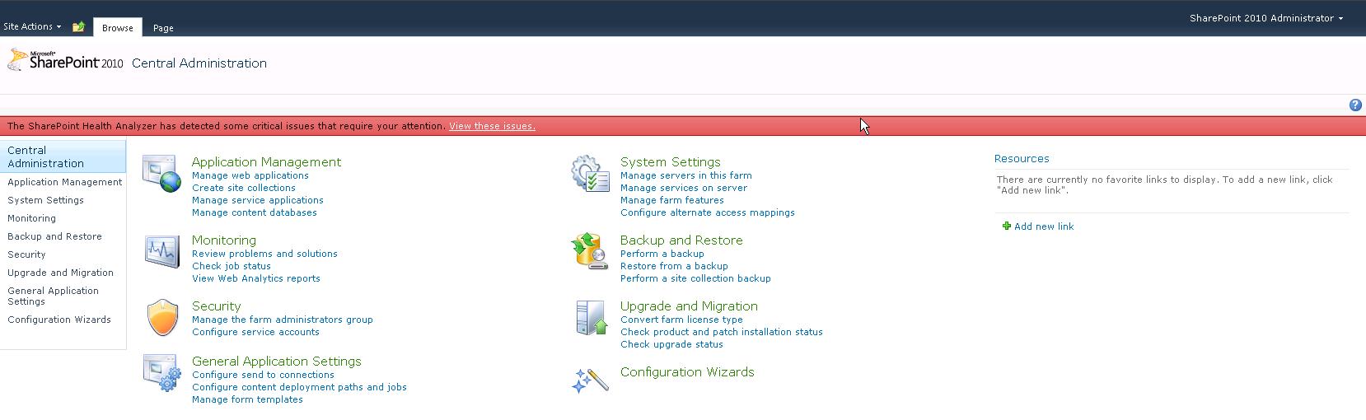Screen dimensions: 1366x420
Task: Click the Upgrade and Migration server icon
Action: (x=590, y=318)
